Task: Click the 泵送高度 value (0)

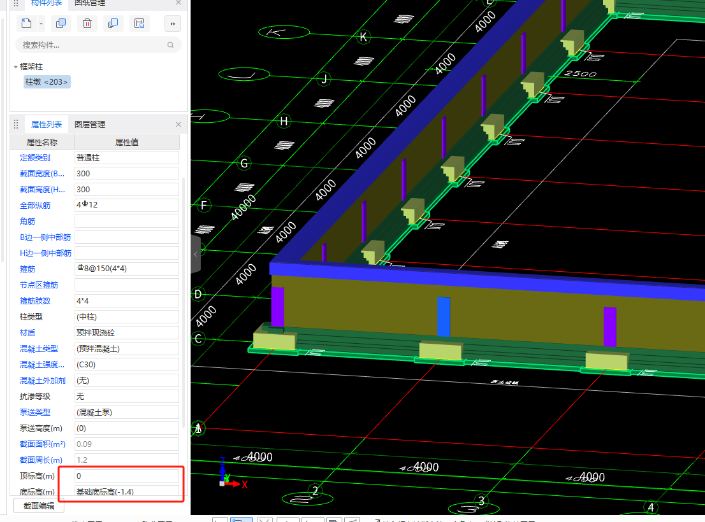Action: click(127, 428)
